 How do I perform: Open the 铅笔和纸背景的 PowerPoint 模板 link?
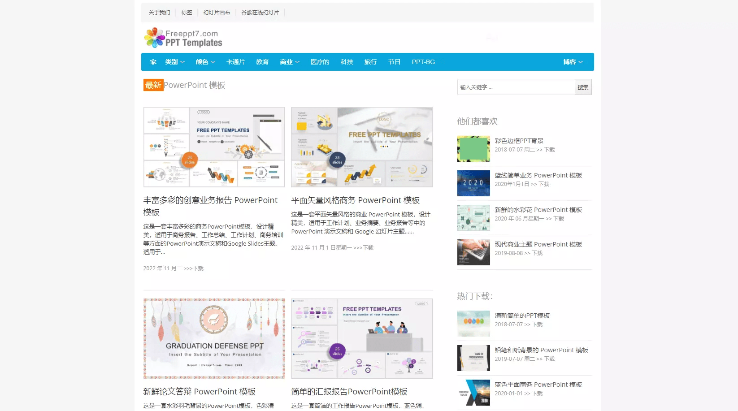(x=541, y=350)
